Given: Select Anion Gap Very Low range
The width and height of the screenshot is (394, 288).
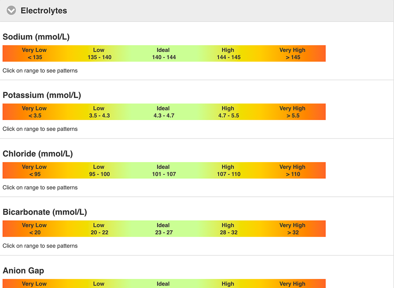Looking at the screenshot, I should tap(35, 283).
